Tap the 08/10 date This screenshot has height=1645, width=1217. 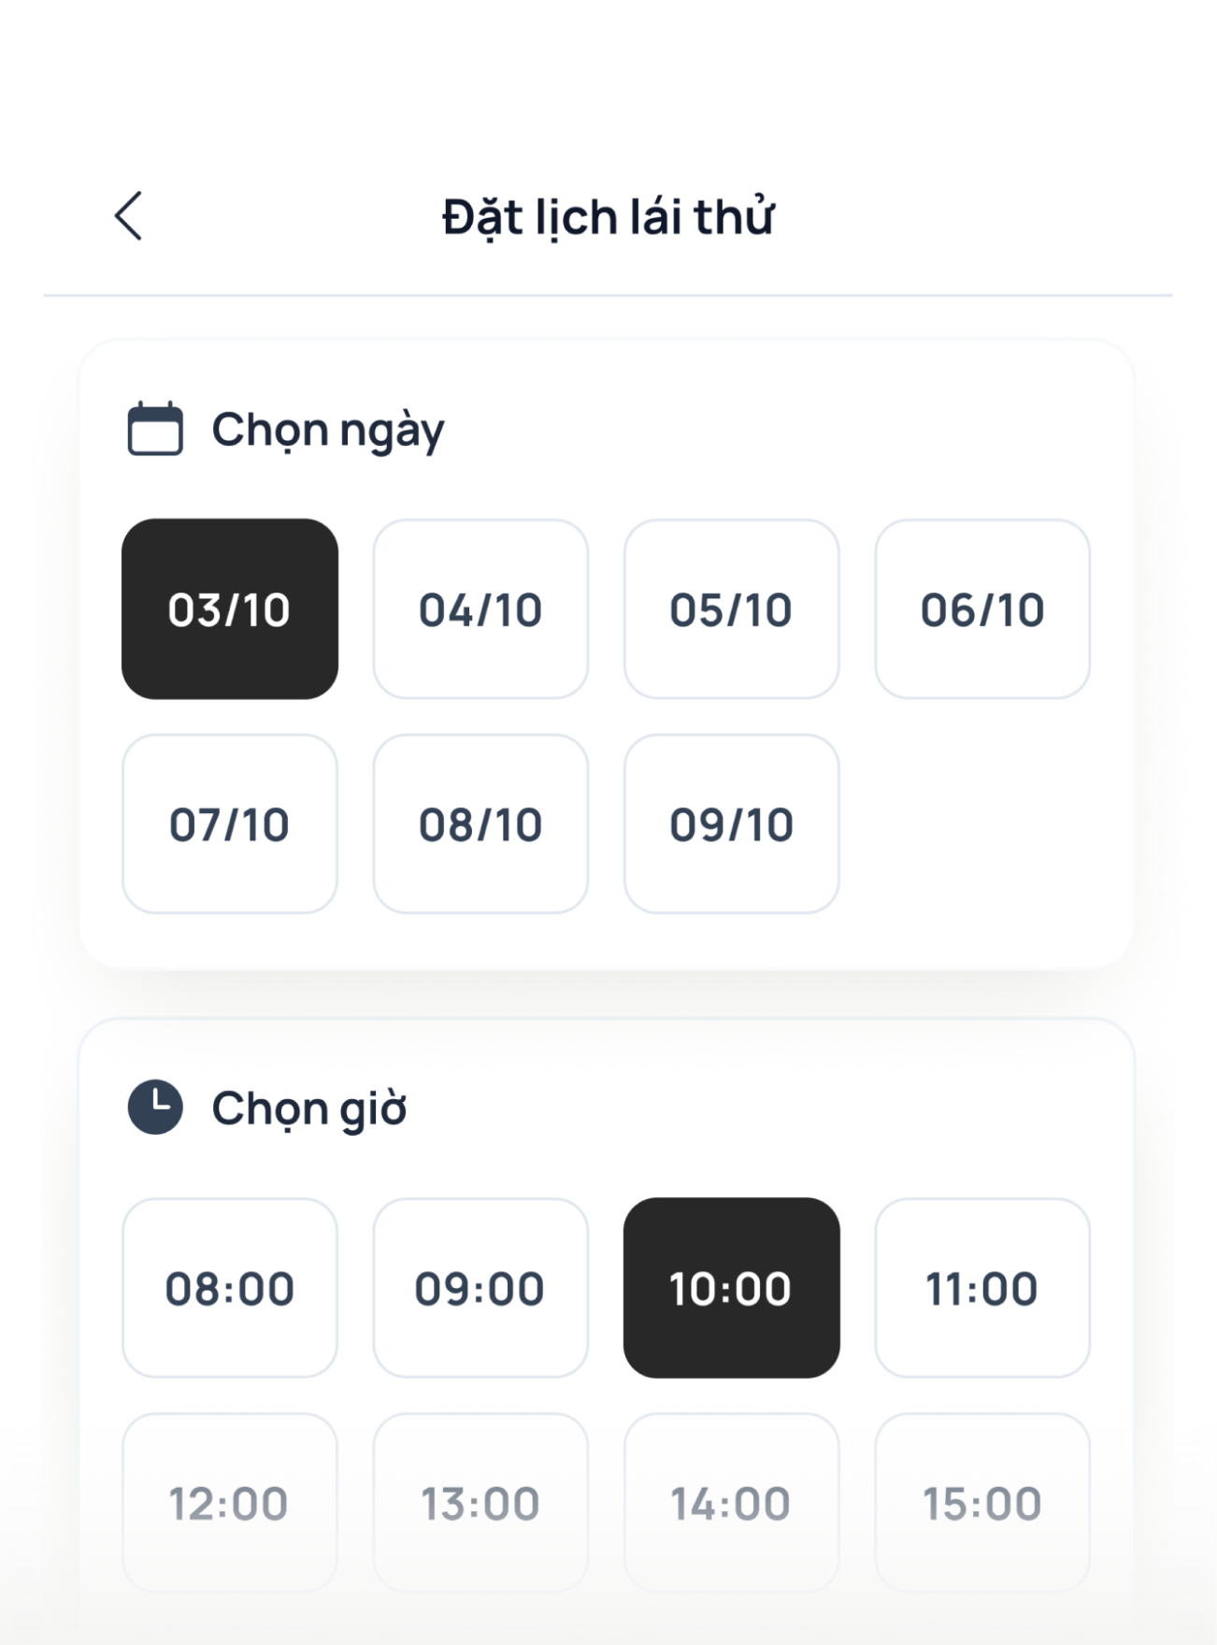pos(480,824)
